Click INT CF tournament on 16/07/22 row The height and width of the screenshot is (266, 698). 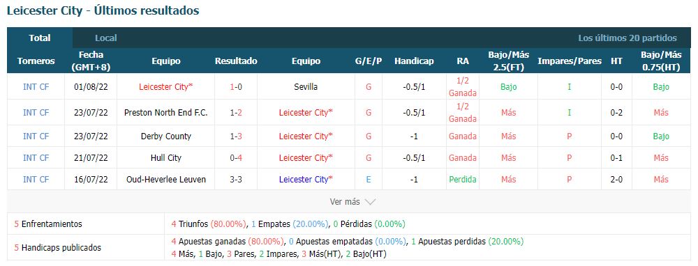pyautogui.click(x=36, y=180)
